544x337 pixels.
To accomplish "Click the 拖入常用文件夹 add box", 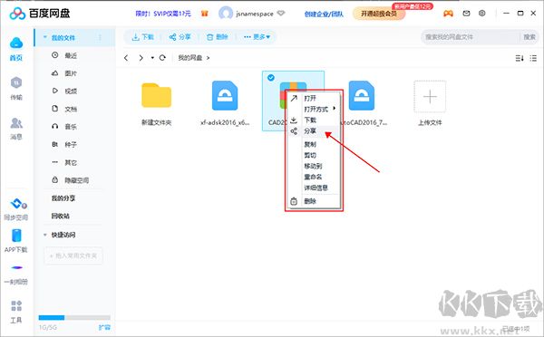I will tap(73, 255).
